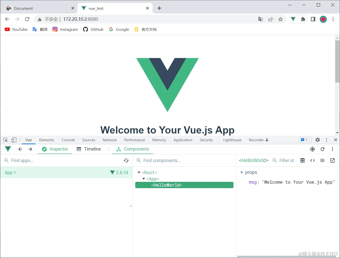Screen dimensions: 340x258
Task: Switch to the Elements DevTools tab
Action: click(x=46, y=140)
